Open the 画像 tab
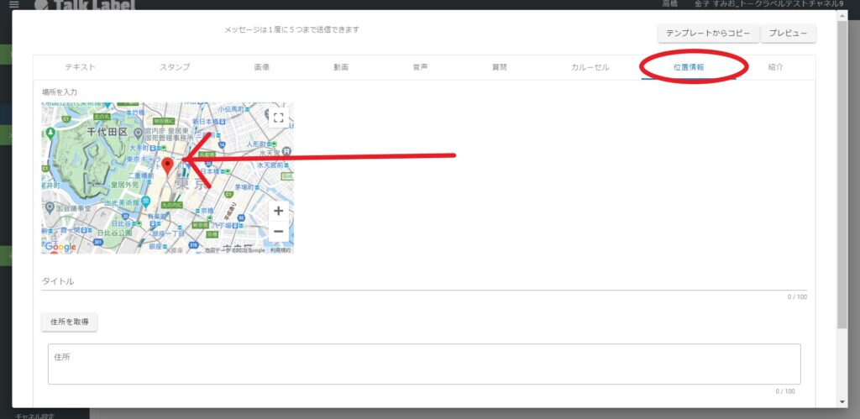Image resolution: width=860 pixels, height=419 pixels. click(x=261, y=67)
